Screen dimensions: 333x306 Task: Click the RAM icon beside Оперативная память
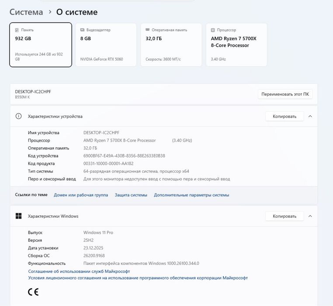point(148,30)
